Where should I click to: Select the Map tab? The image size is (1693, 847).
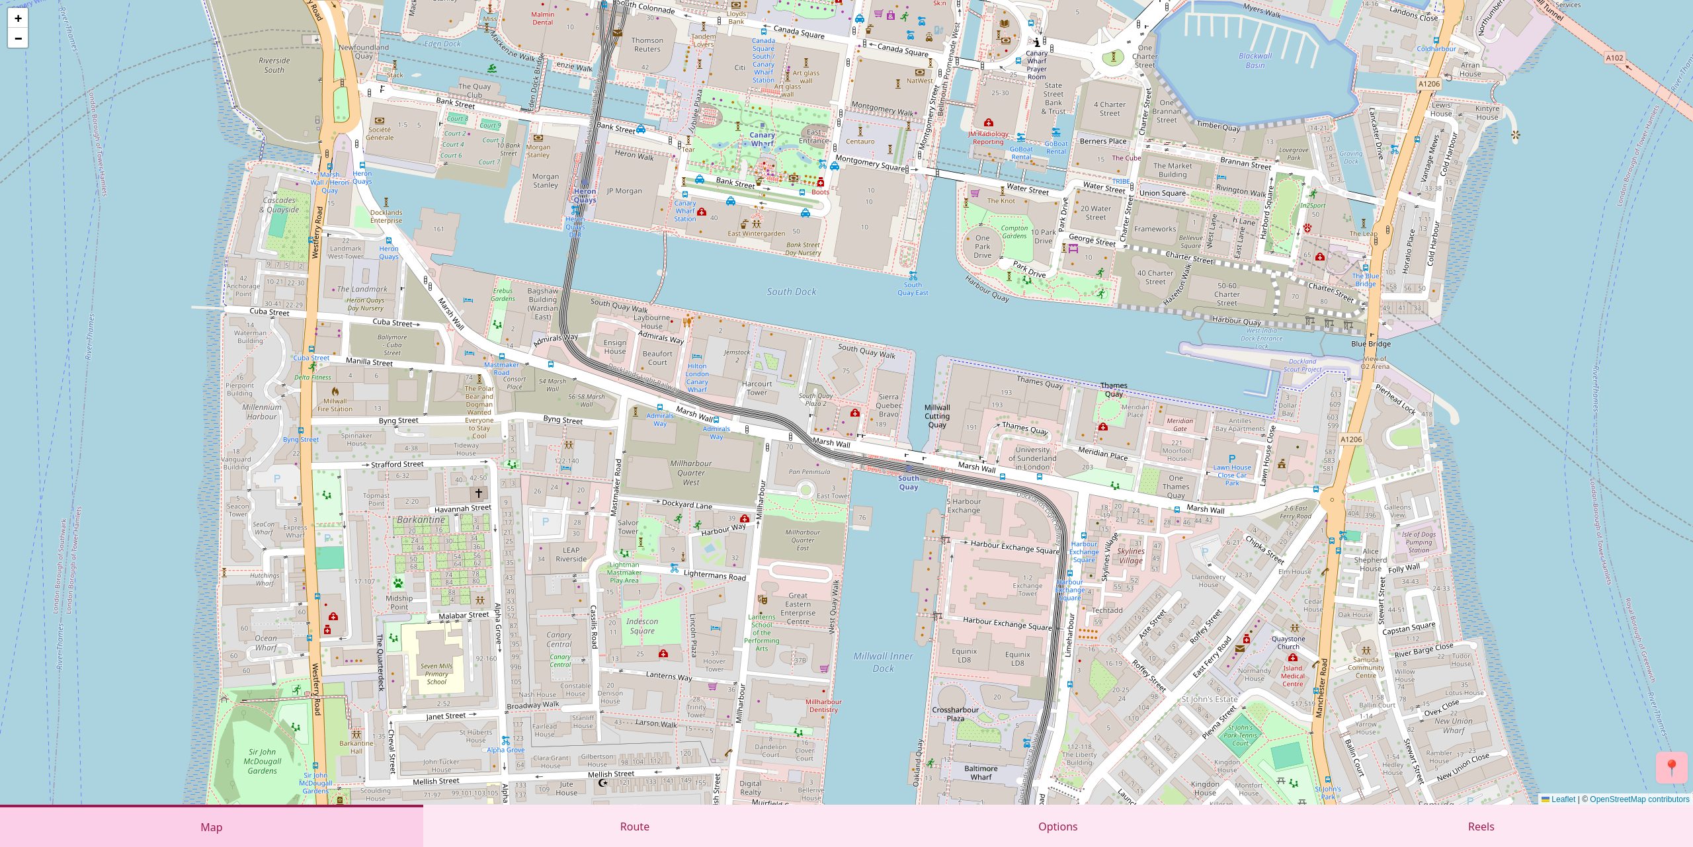point(211,827)
